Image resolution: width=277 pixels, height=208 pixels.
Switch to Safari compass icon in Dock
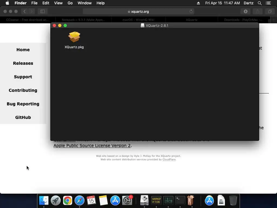[80, 200]
